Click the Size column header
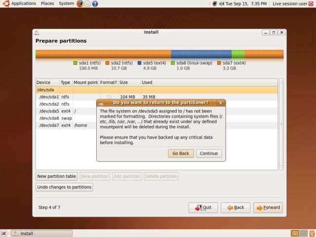Screen dimensions: 316x237 129,82
